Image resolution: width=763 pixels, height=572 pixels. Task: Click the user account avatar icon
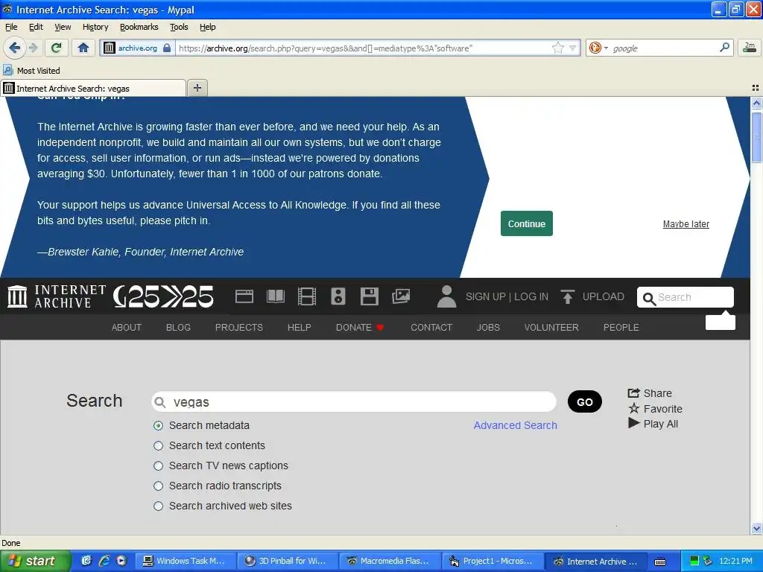(x=446, y=296)
